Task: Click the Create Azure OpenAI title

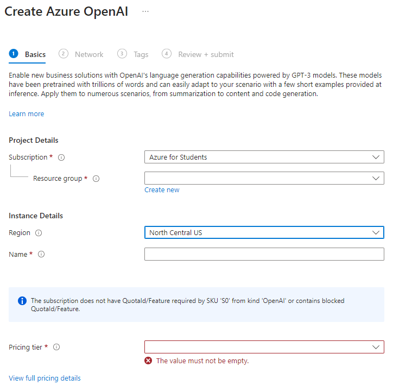Action: point(66,11)
